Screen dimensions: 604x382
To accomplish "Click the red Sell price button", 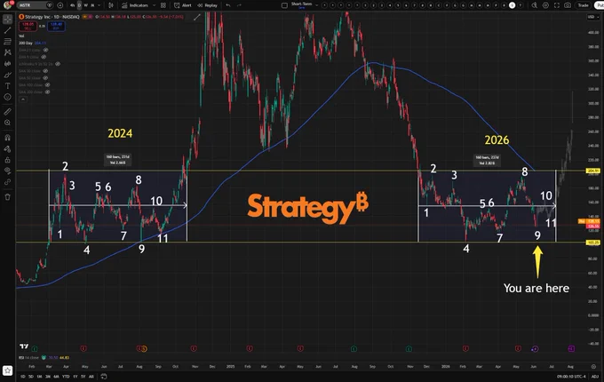I will pos(28,26).
